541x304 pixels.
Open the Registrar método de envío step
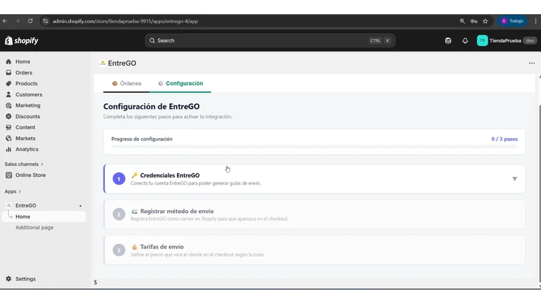pos(314,214)
